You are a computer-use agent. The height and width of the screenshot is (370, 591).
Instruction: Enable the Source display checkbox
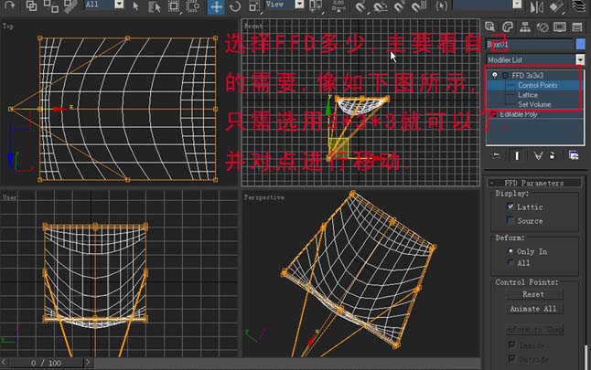(510, 220)
